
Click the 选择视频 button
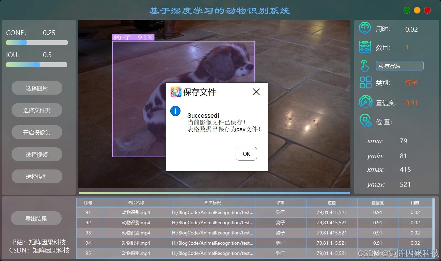(37, 154)
